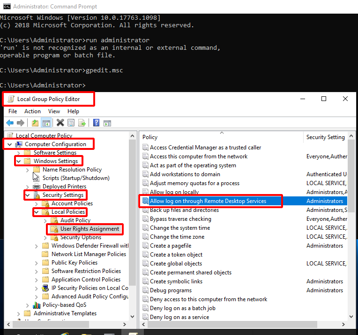Expand the Security Options node

tap(45, 238)
